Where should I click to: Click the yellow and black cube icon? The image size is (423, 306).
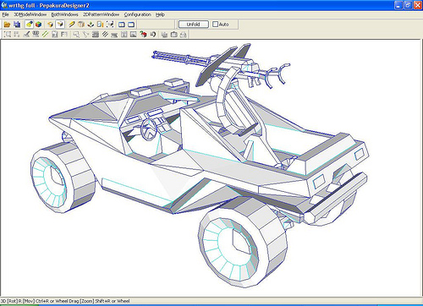tap(60, 25)
